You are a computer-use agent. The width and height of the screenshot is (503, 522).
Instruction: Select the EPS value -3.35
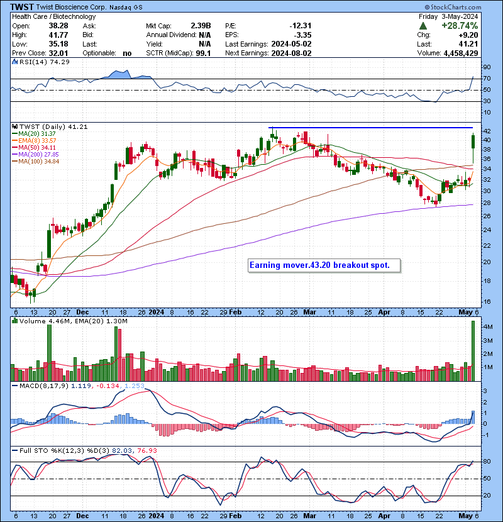(x=303, y=35)
